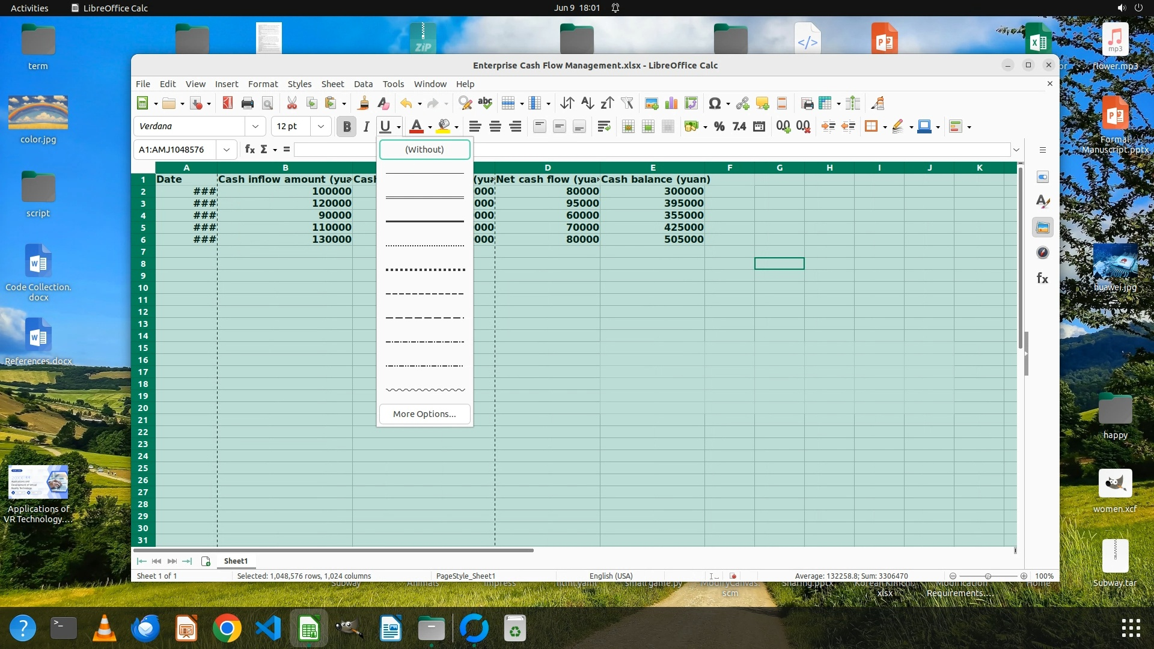The height and width of the screenshot is (649, 1154).
Task: Open the Function Wizard fx icon
Action: coord(249,150)
